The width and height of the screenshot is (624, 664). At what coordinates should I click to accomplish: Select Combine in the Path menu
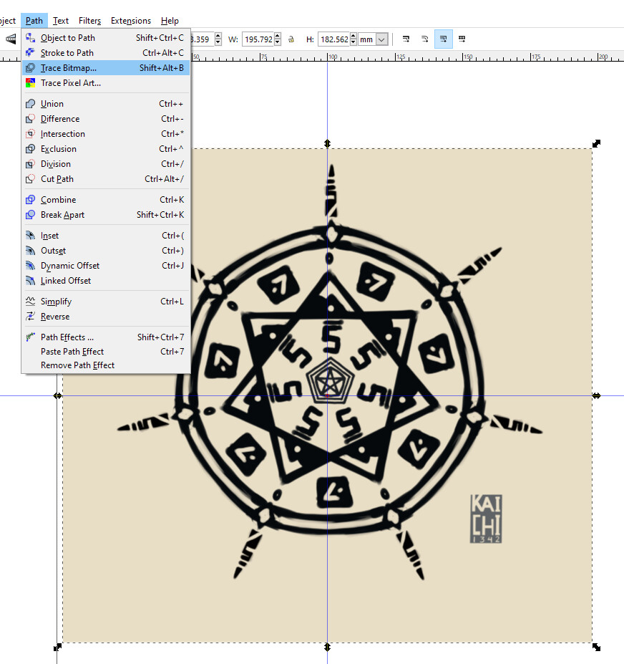click(x=106, y=199)
